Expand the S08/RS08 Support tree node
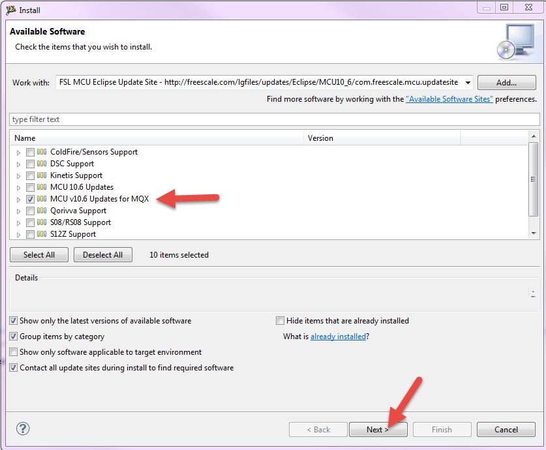Viewport: 546px width, 450px height. (18, 223)
